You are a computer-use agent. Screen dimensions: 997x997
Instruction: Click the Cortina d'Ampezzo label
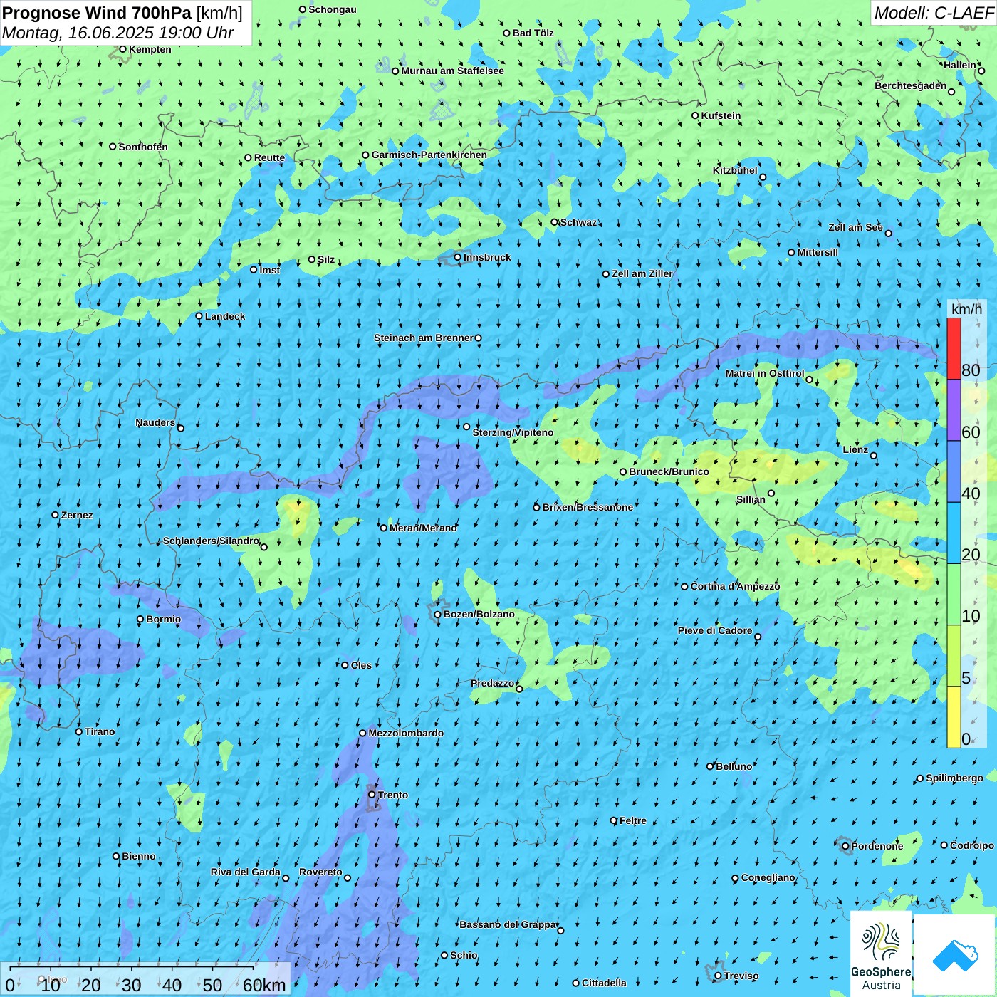pos(735,586)
